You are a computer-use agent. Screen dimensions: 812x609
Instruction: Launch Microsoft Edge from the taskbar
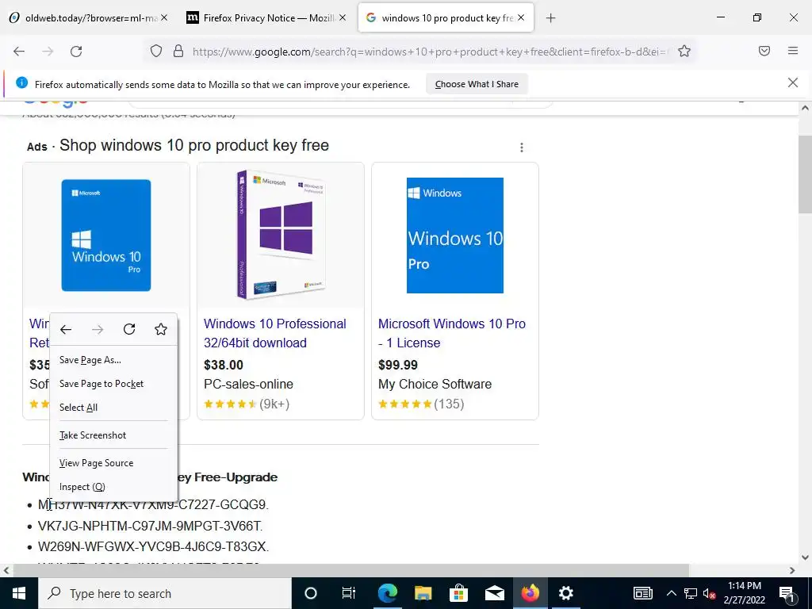[387, 593]
